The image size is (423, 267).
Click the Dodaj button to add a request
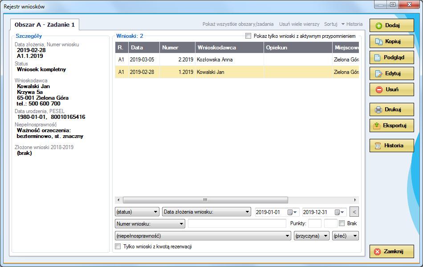[x=391, y=25]
